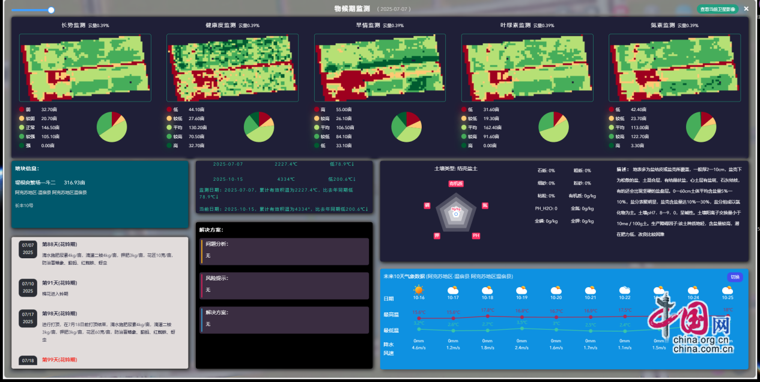Image resolution: width=760 pixels, height=382 pixels.
Task: Click the 氮 label on soil radar chart
Action: coord(485,205)
